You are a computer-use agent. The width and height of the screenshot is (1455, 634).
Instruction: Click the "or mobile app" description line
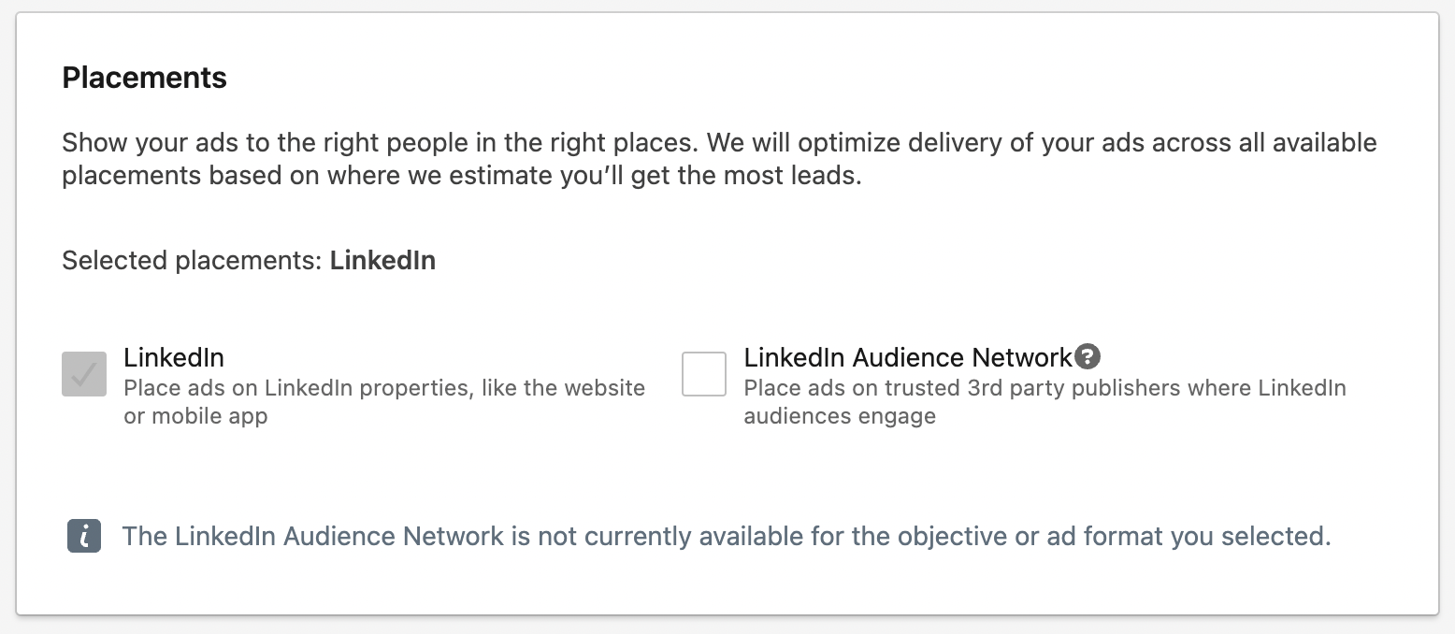pyautogui.click(x=195, y=416)
